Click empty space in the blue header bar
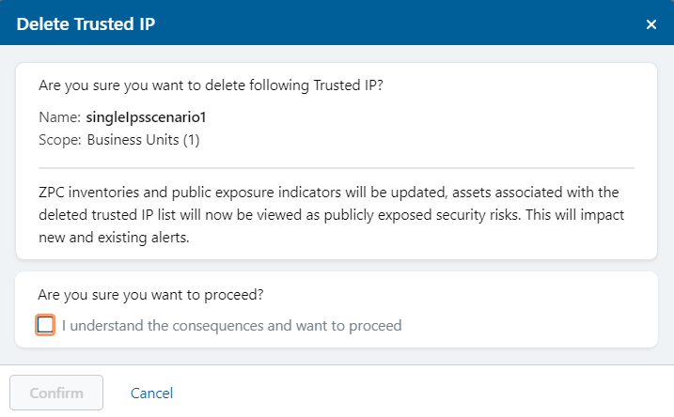The height and width of the screenshot is (417, 674). click(x=395, y=24)
